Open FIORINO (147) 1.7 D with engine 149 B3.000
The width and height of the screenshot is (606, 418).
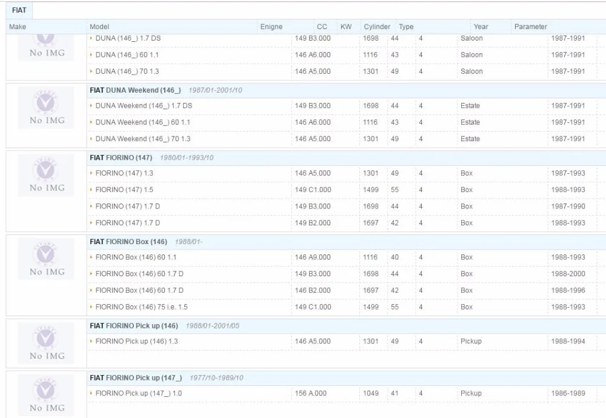click(127, 207)
